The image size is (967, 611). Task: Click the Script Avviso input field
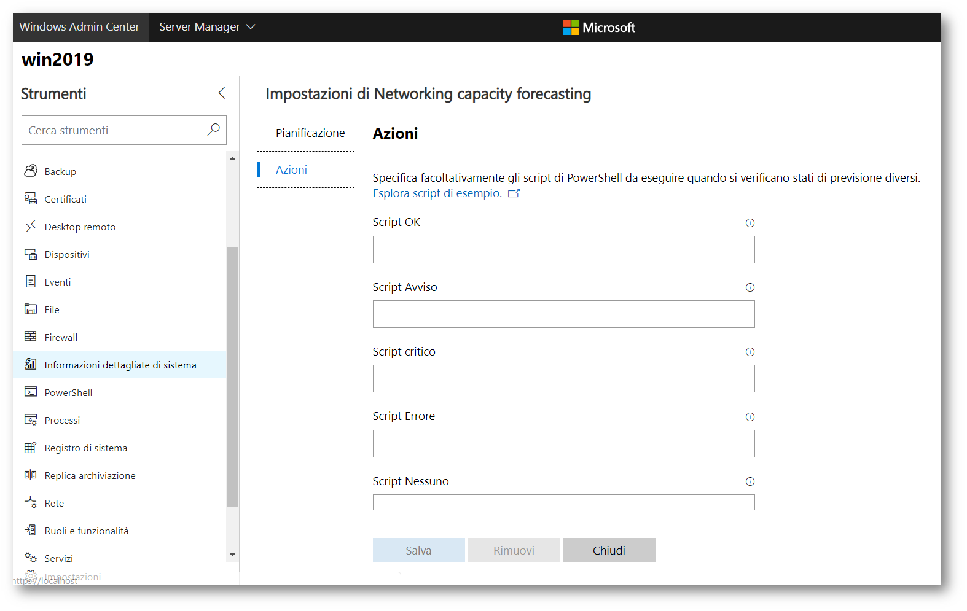(563, 314)
